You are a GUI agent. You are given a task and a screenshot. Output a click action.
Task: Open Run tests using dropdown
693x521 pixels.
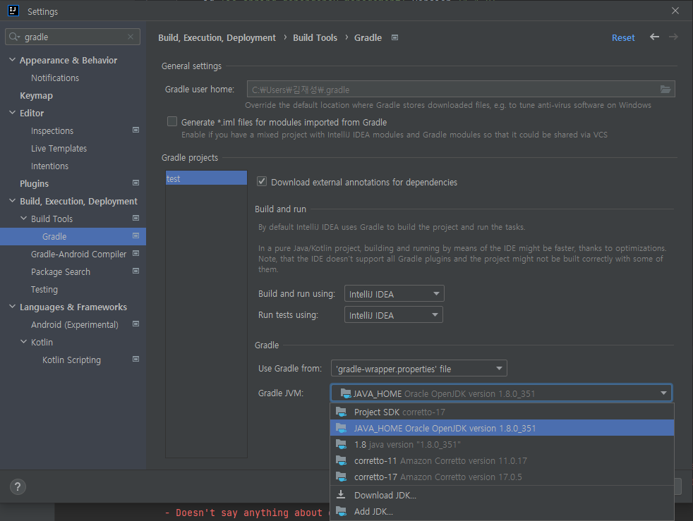(393, 315)
